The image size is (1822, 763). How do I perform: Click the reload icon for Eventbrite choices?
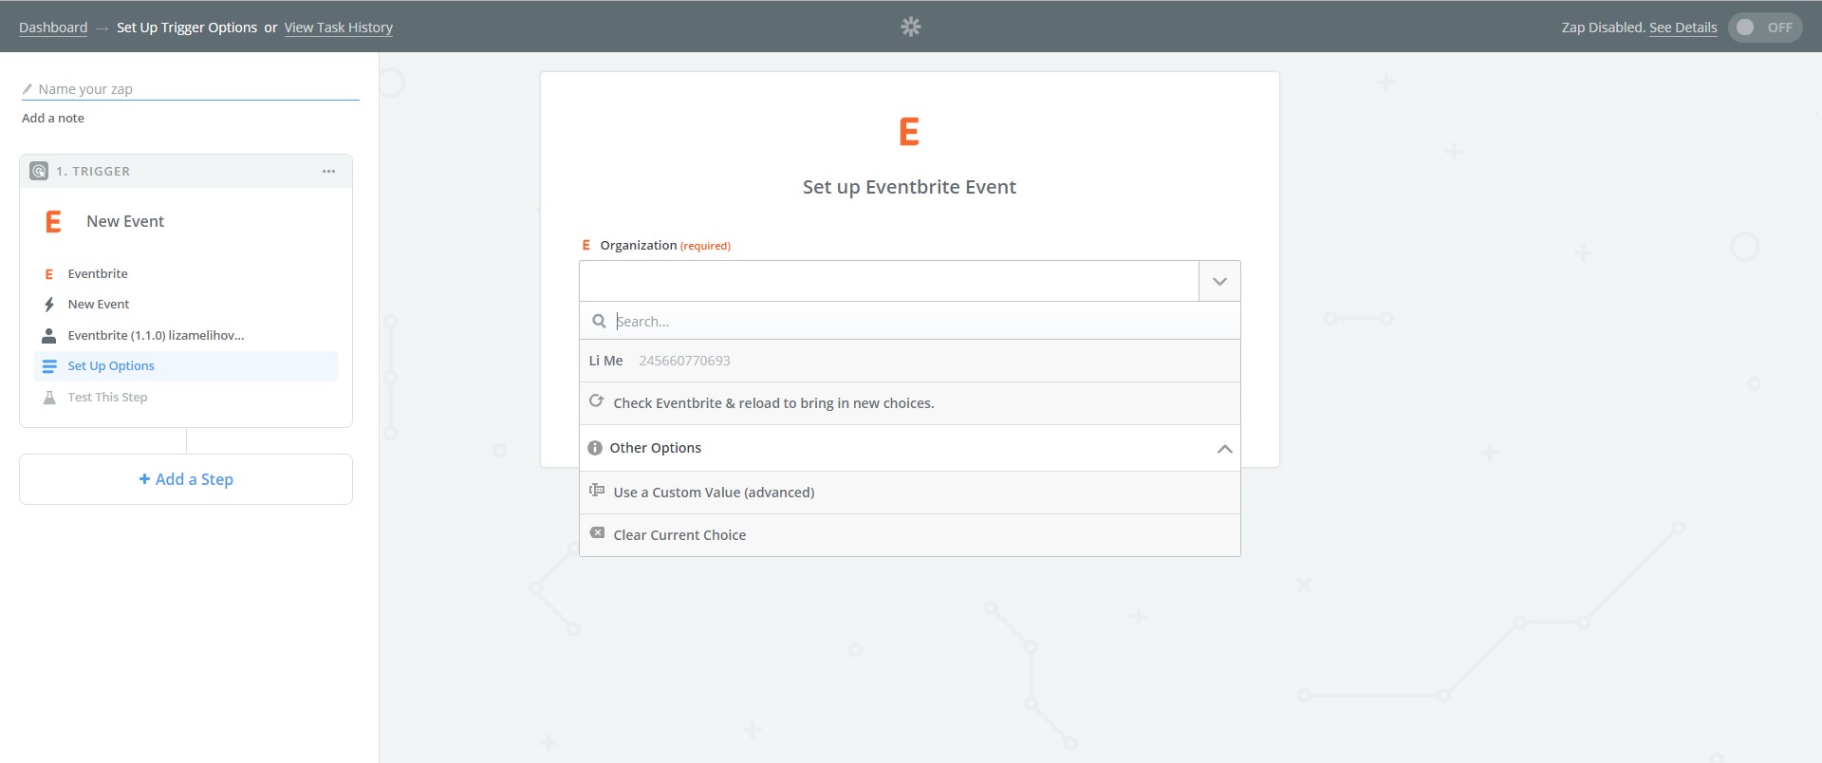pyautogui.click(x=596, y=401)
